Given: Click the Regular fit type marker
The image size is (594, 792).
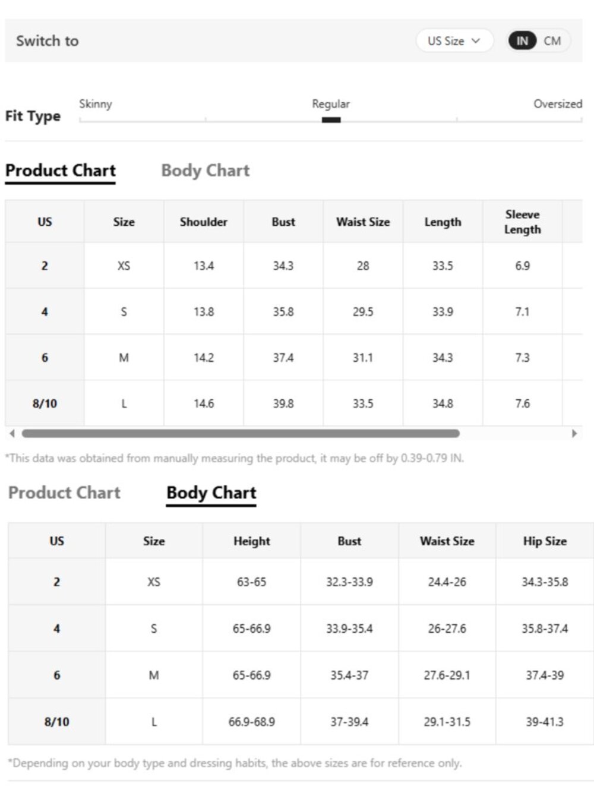Looking at the screenshot, I should 331,120.
